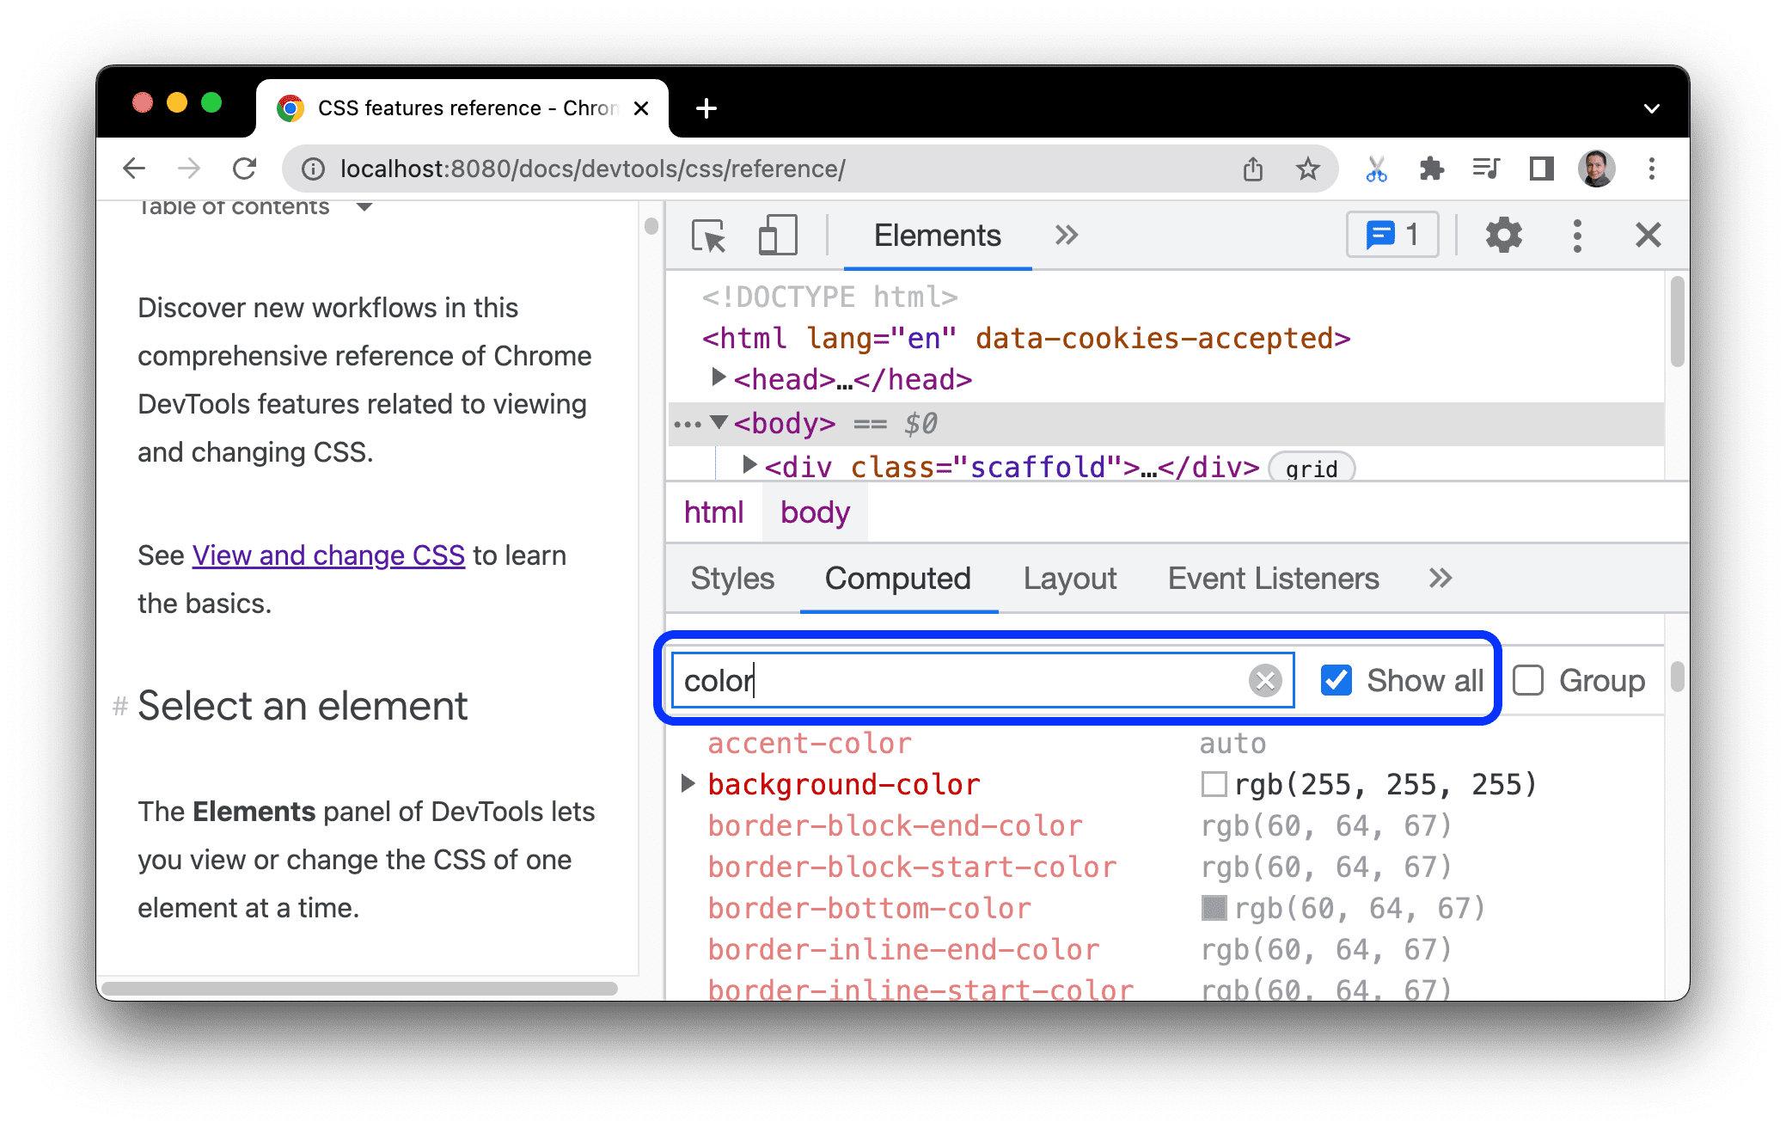Click the DevTools more options menu icon
This screenshot has width=1786, height=1128.
pos(1578,236)
